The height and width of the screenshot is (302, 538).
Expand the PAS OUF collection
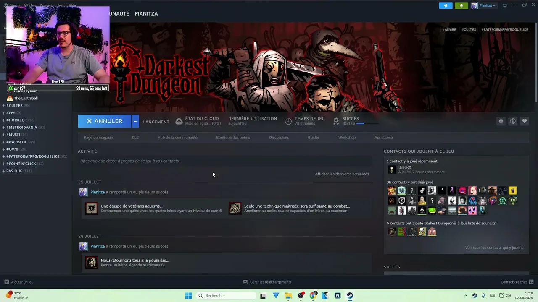(3, 171)
